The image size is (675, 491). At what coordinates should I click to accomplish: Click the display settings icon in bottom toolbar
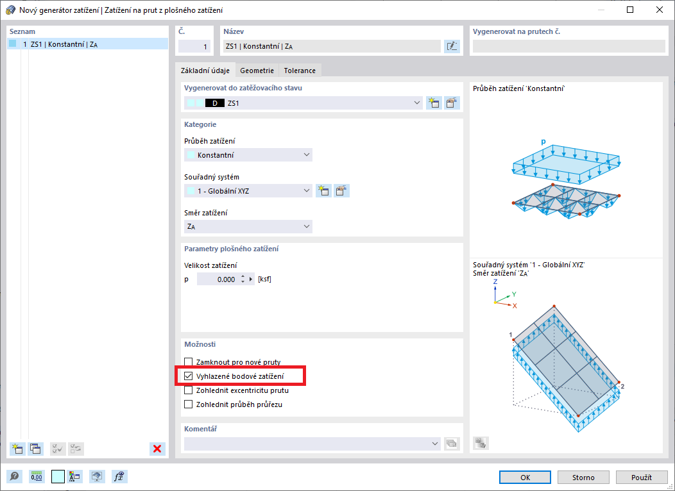click(74, 476)
